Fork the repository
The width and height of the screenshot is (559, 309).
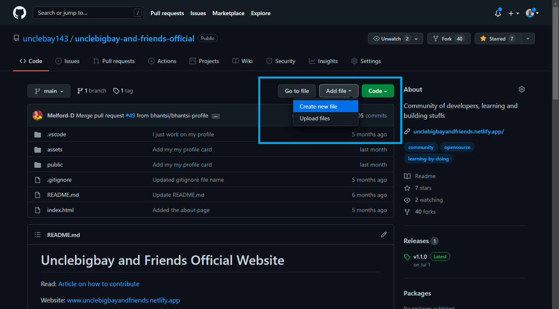pos(449,38)
